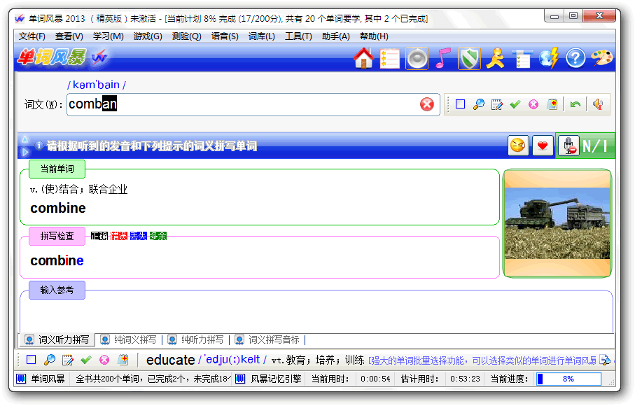The width and height of the screenshot is (635, 406).
Task: Collapse instruction panel using the right-pointing triangle
Action: (x=25, y=151)
